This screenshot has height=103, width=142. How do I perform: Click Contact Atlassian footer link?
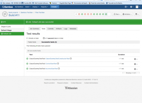coord(76,83)
